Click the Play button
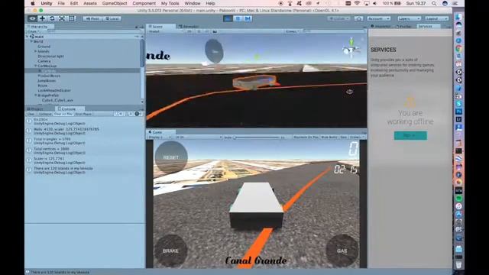This screenshot has height=275, width=489. click(228, 18)
